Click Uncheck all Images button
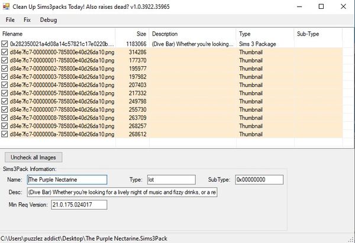355x243 pixels. [x=33, y=157]
